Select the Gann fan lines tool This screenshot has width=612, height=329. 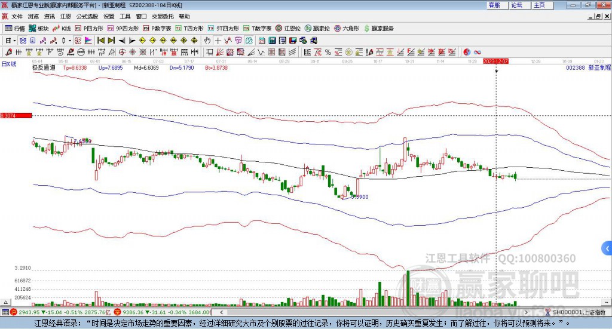[220, 52]
